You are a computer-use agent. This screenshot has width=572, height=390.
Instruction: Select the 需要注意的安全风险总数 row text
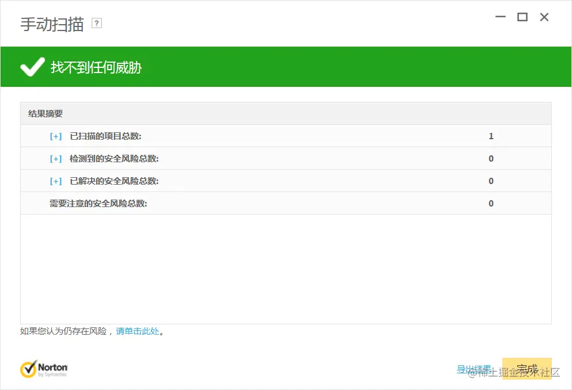coord(98,204)
